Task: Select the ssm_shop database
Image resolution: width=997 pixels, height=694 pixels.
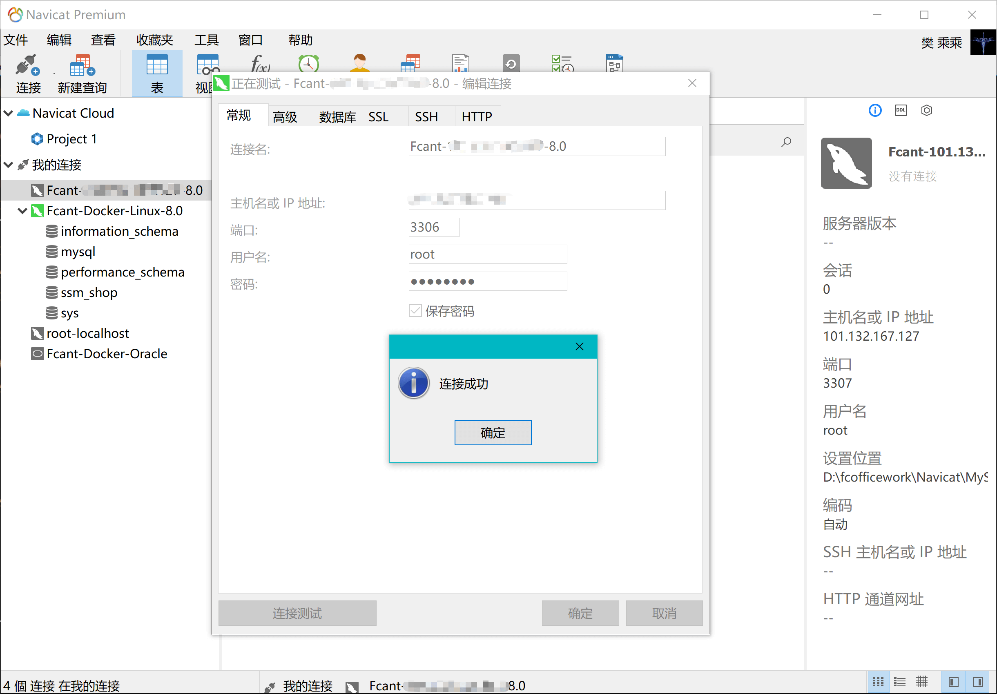Action: pos(89,293)
